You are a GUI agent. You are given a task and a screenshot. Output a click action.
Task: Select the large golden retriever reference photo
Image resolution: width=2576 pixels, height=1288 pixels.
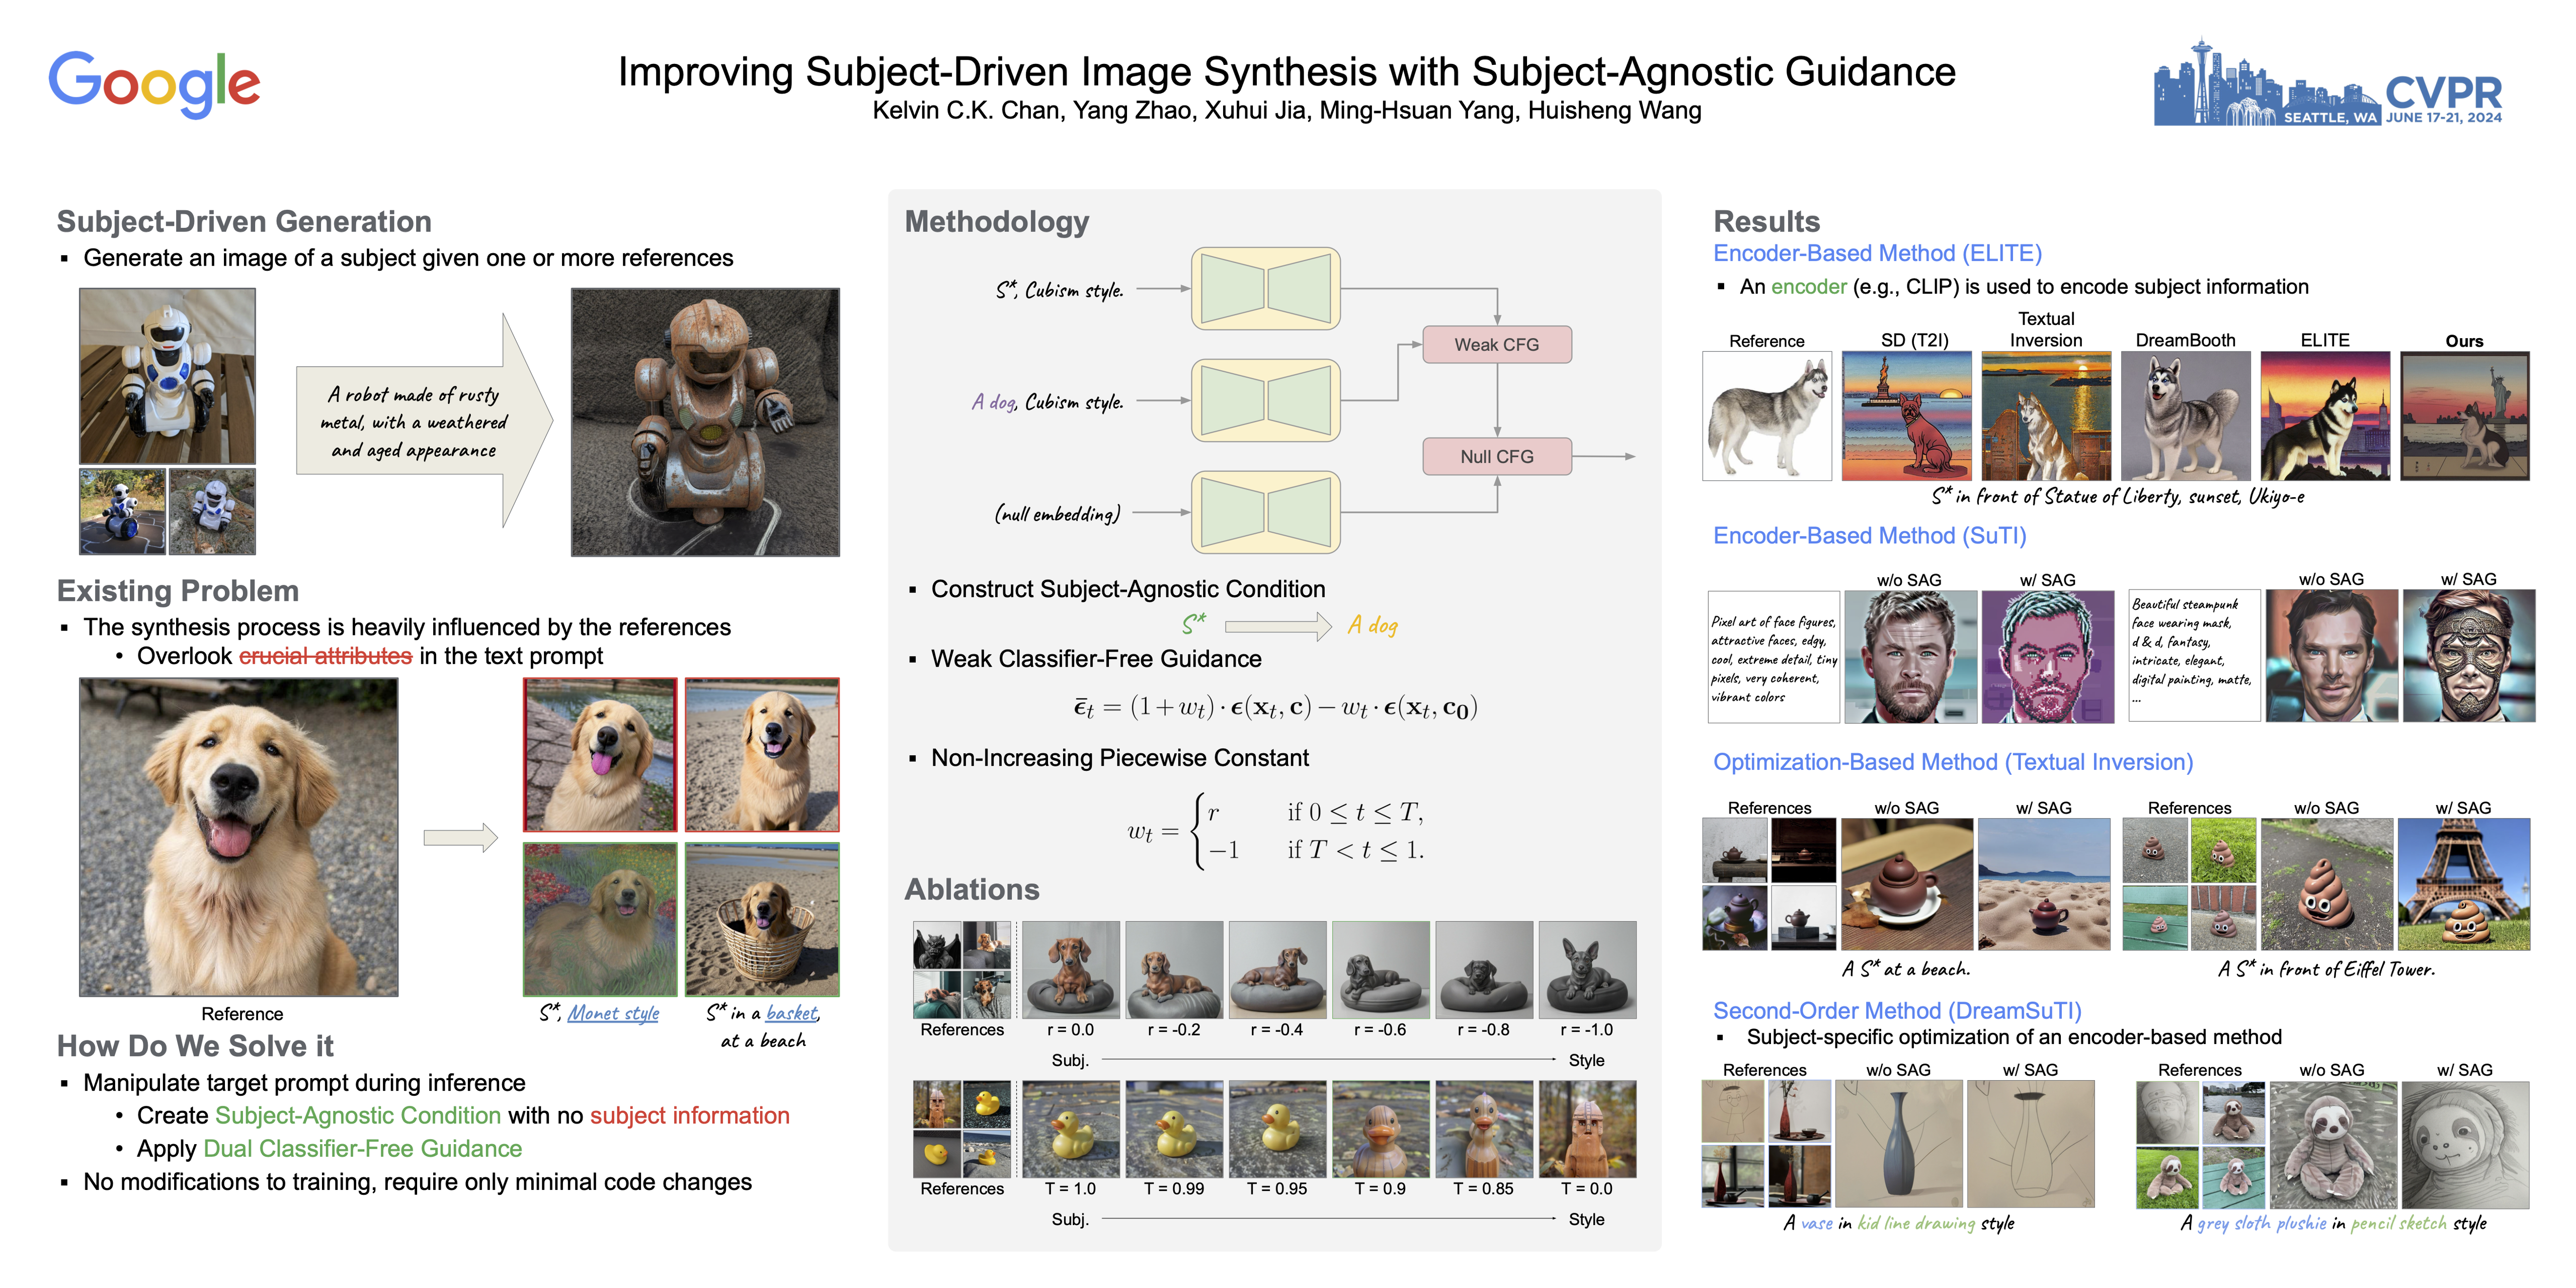tap(239, 837)
